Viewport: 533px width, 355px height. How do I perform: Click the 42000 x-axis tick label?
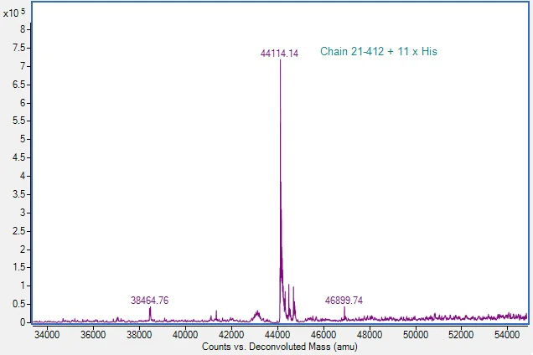[x=231, y=335]
